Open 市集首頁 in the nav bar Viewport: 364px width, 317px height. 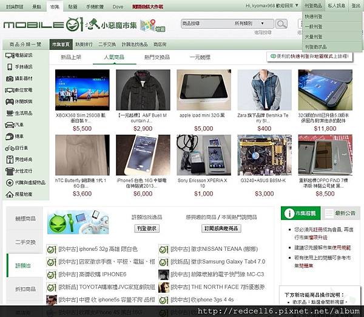click(61, 44)
